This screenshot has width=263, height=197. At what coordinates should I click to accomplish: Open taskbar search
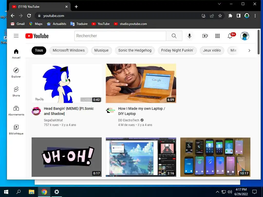pyautogui.click(x=18, y=192)
